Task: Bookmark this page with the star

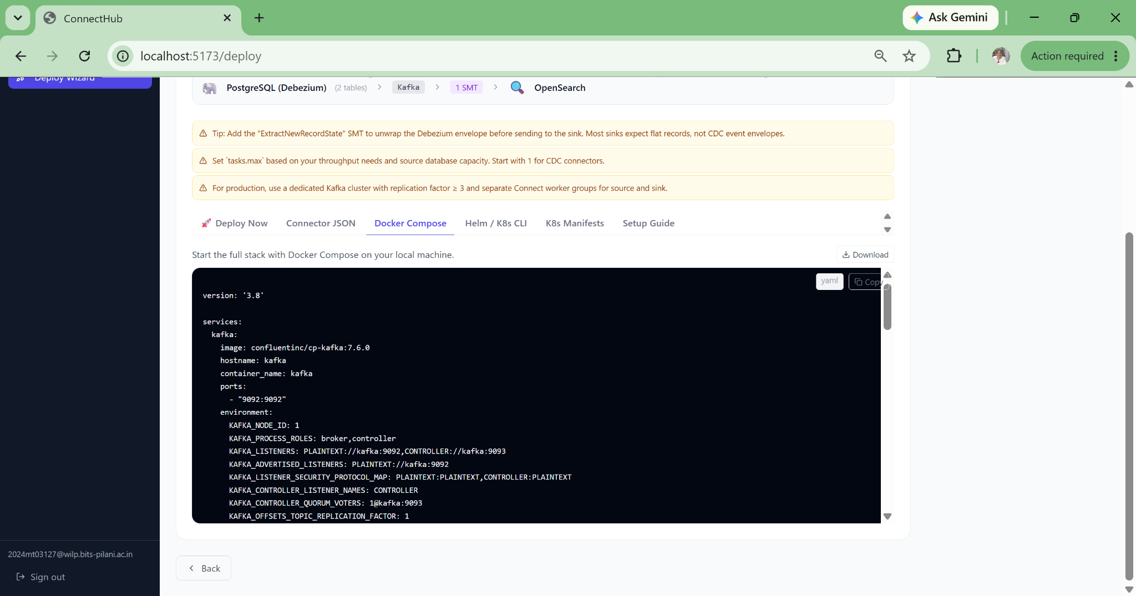Action: click(909, 56)
